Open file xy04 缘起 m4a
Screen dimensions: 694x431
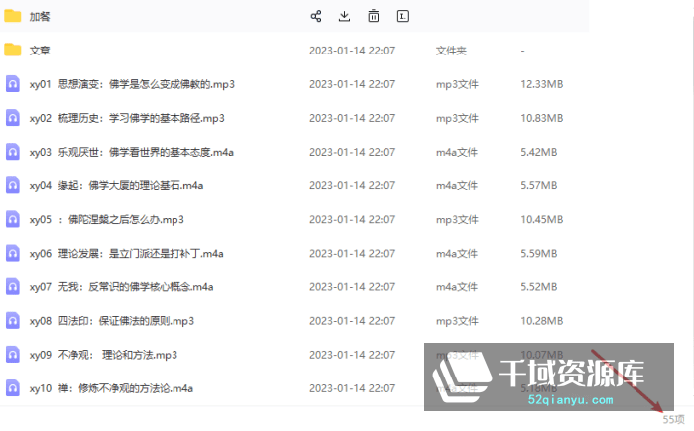[116, 186]
